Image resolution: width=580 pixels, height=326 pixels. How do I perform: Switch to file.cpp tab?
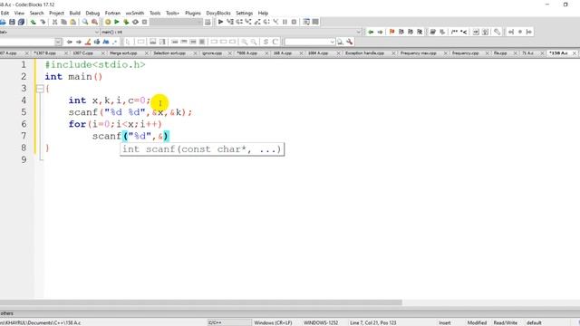pos(500,53)
